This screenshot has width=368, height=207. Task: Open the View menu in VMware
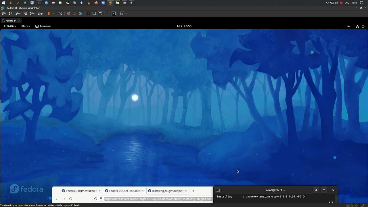pyautogui.click(x=18, y=14)
